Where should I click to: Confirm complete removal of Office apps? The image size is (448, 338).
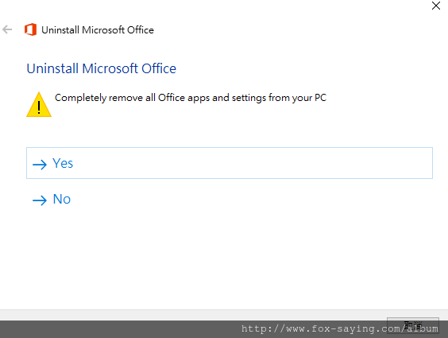pyautogui.click(x=230, y=163)
